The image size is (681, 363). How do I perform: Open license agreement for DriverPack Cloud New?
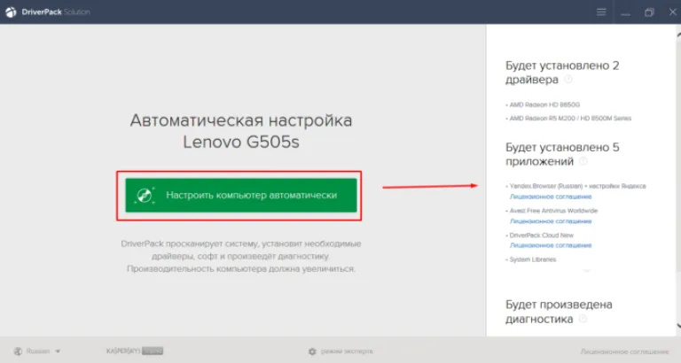551,245
